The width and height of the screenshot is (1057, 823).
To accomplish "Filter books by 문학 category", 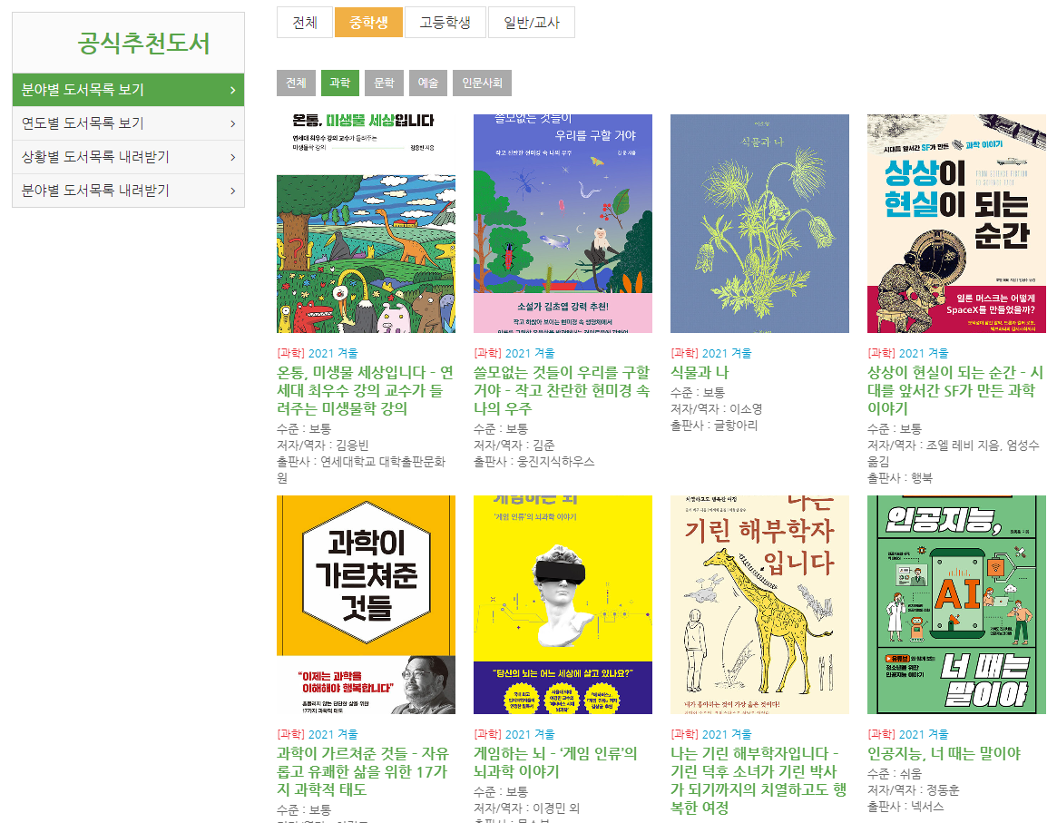I will click(385, 83).
